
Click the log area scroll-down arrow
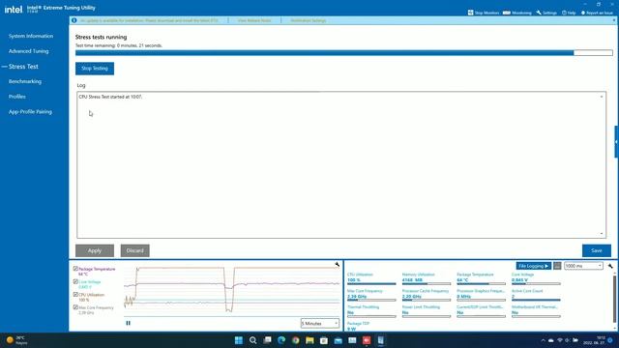pyautogui.click(x=602, y=234)
